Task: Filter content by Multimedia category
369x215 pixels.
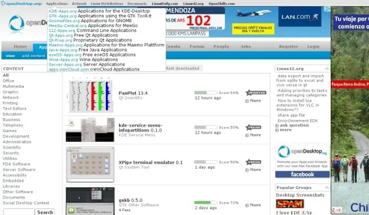Action: click(13, 86)
